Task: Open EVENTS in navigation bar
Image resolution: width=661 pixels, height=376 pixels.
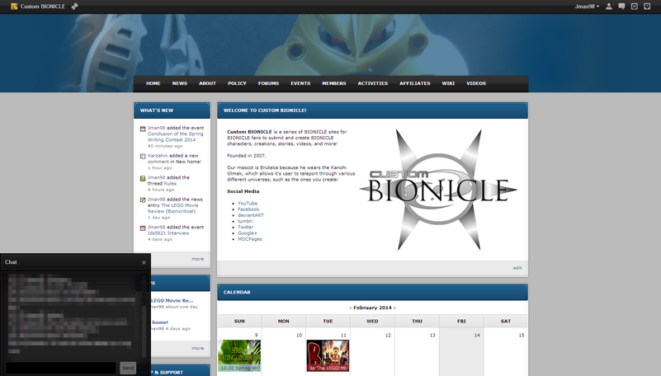Action: pos(300,83)
